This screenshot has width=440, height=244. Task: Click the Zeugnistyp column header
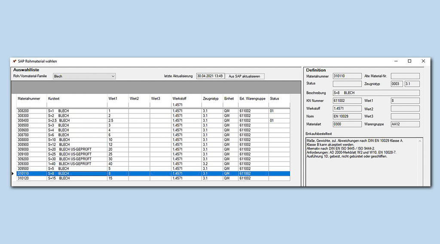click(x=211, y=99)
